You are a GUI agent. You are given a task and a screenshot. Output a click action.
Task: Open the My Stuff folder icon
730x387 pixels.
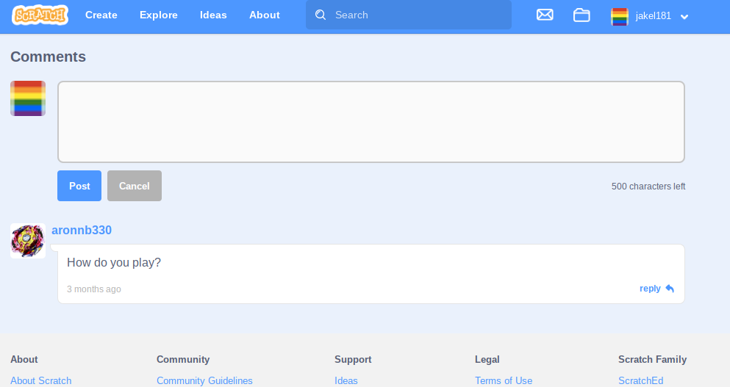pyautogui.click(x=582, y=15)
